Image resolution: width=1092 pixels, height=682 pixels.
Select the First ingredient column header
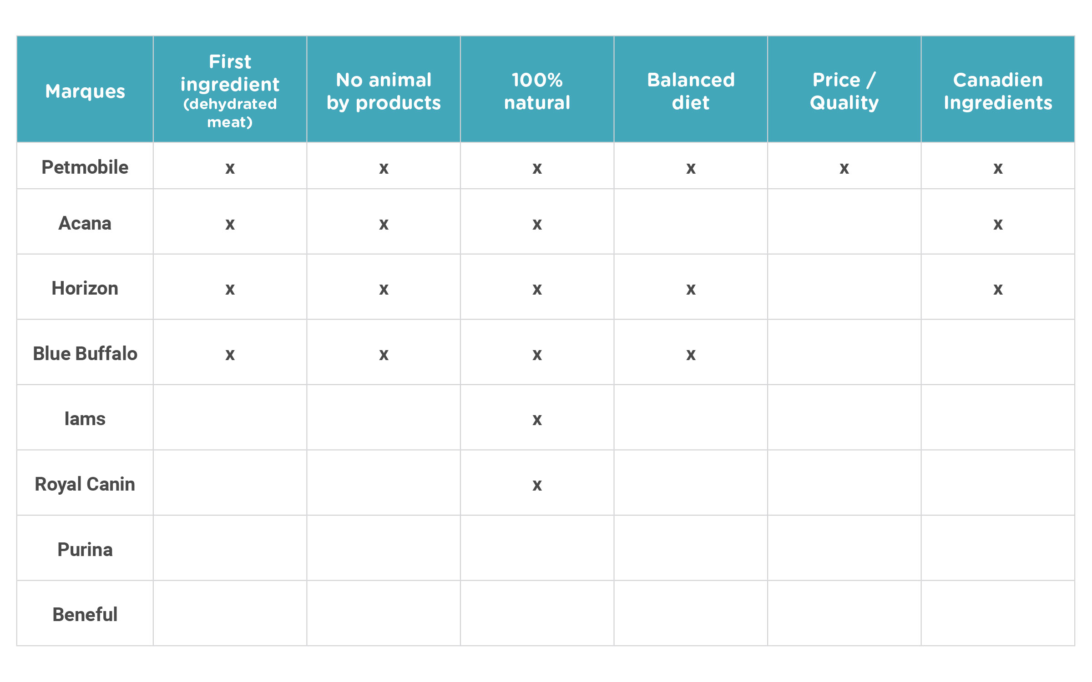(x=230, y=90)
